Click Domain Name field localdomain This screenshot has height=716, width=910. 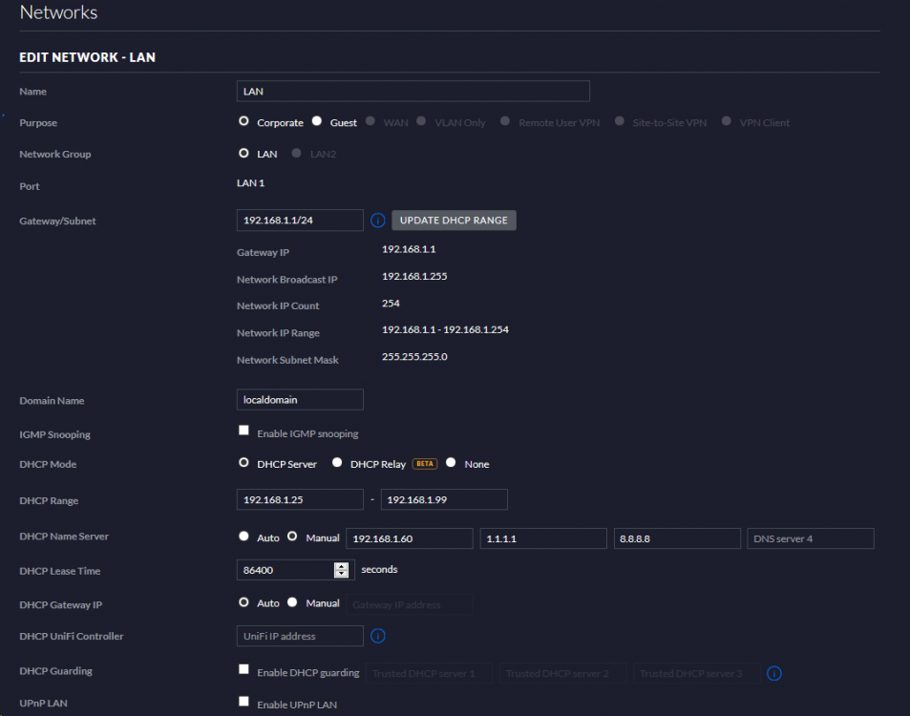point(300,400)
